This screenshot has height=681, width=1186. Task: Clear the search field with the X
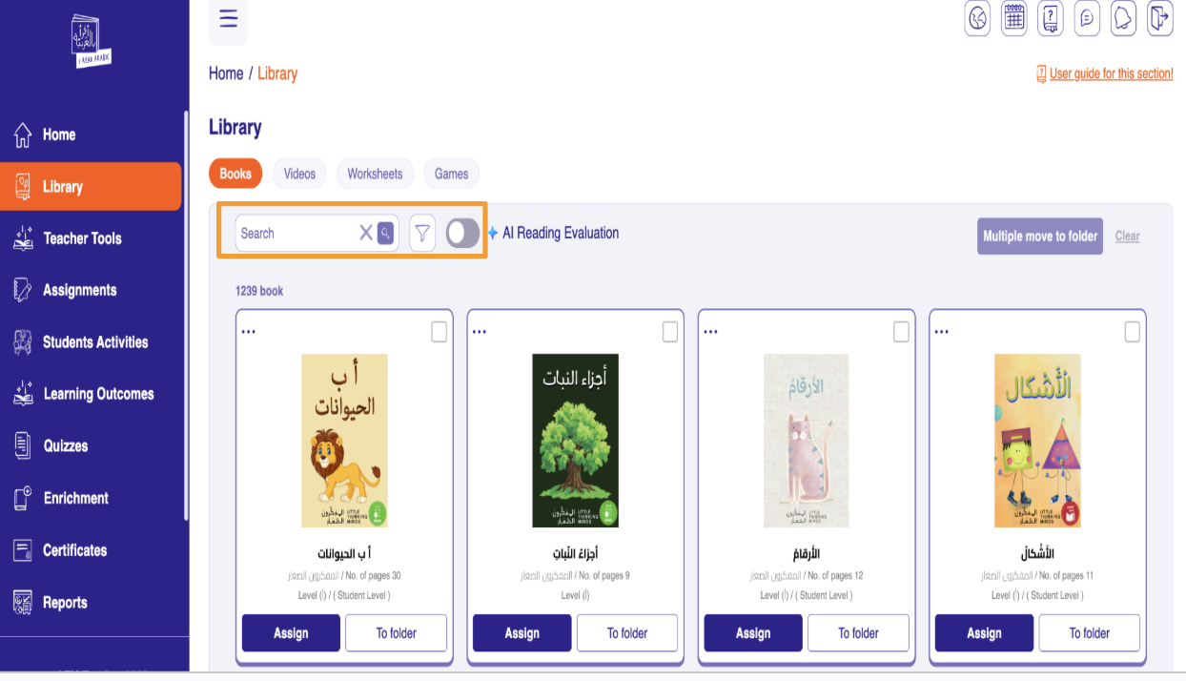coord(365,233)
